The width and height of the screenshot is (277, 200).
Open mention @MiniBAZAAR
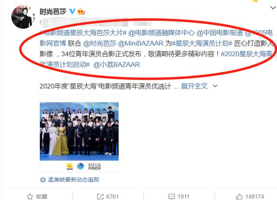pos(140,43)
